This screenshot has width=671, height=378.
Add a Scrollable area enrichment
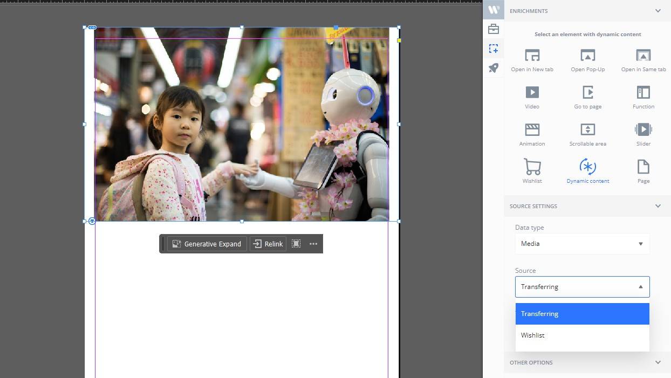[x=587, y=134]
